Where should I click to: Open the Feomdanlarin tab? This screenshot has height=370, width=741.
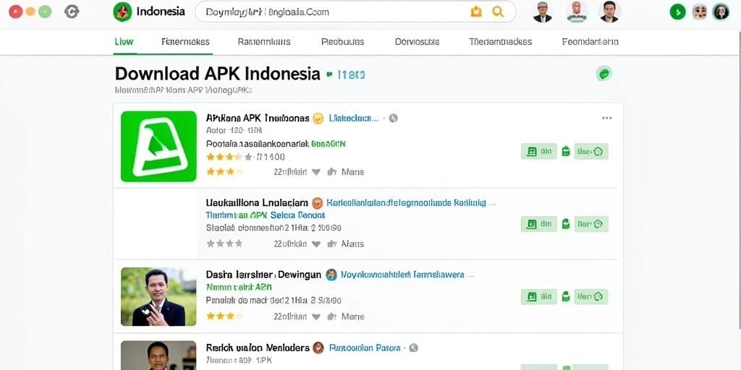pyautogui.click(x=590, y=41)
